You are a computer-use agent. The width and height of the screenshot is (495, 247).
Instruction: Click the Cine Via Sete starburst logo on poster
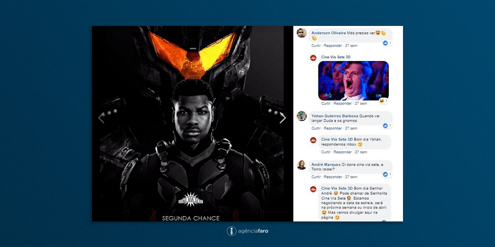tap(190, 200)
